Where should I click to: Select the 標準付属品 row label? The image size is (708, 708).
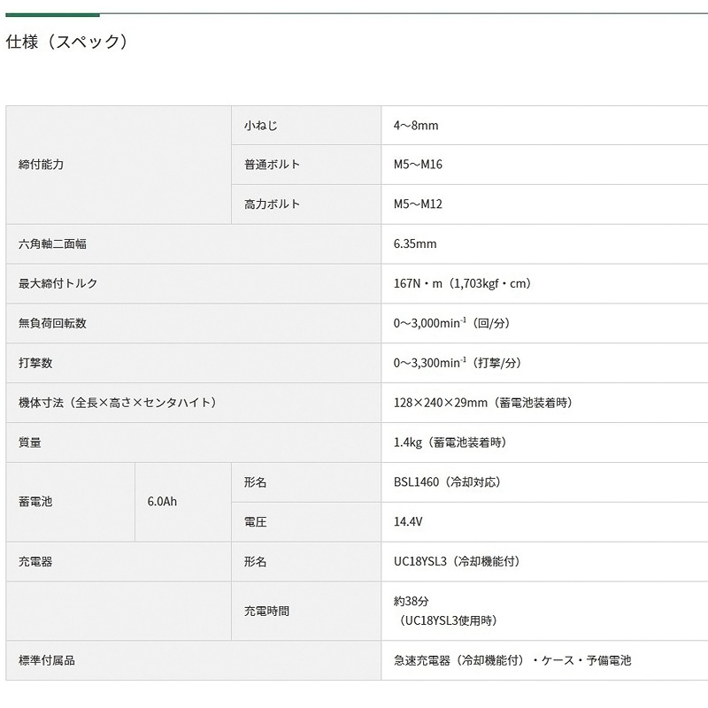47,660
